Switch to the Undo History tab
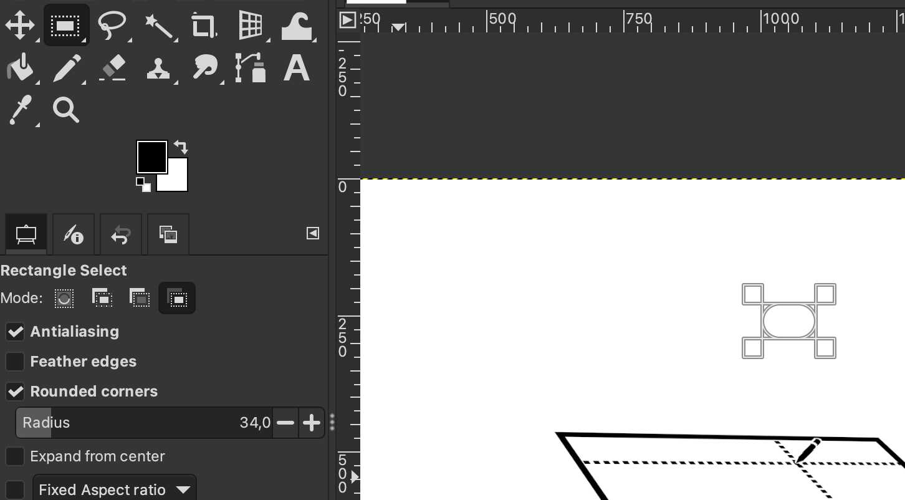The height and width of the screenshot is (500, 905). pos(121,234)
